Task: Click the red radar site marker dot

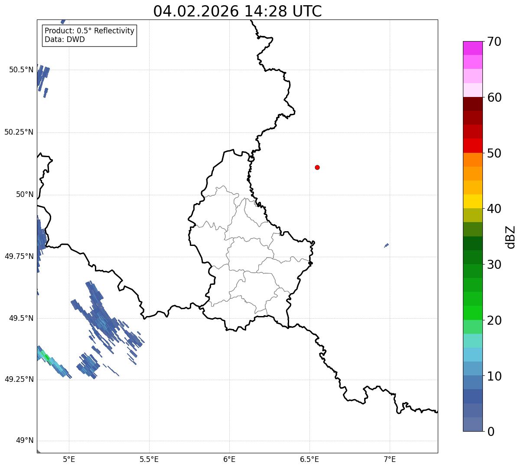Action: [317, 168]
